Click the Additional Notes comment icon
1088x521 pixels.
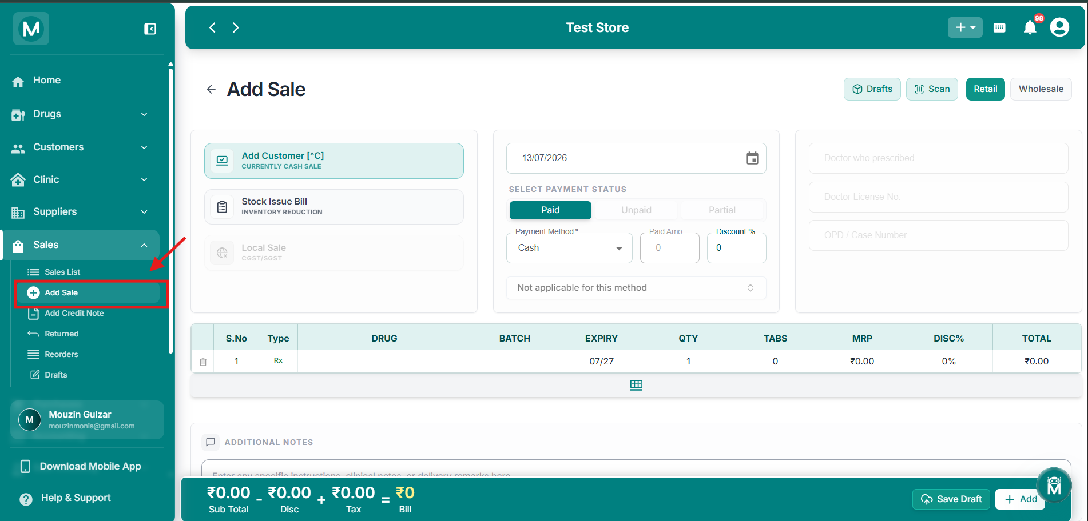pos(211,442)
